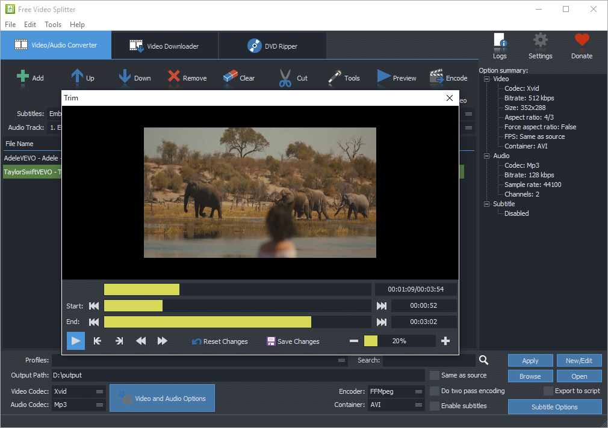This screenshot has height=428, width=608.
Task: Click the playback position slider
Action: pyautogui.click(x=238, y=289)
